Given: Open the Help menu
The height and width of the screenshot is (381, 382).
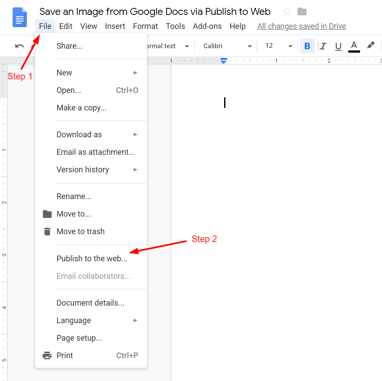Looking at the screenshot, I should (x=237, y=26).
